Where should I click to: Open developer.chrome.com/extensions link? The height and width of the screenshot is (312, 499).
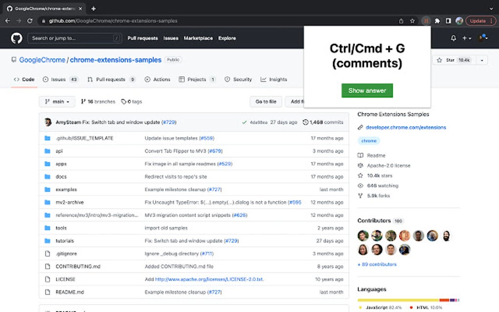pyautogui.click(x=406, y=128)
